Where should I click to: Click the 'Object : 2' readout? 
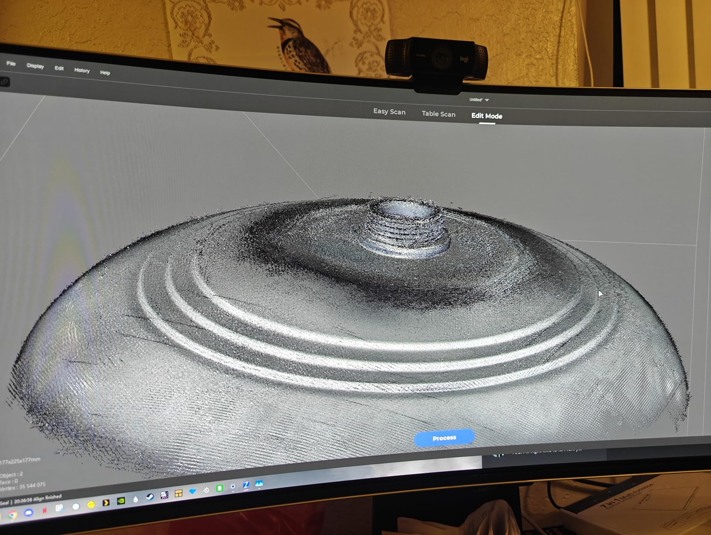click(x=11, y=474)
